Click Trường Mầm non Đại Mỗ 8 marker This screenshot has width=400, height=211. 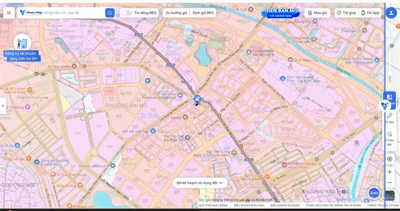249,52
